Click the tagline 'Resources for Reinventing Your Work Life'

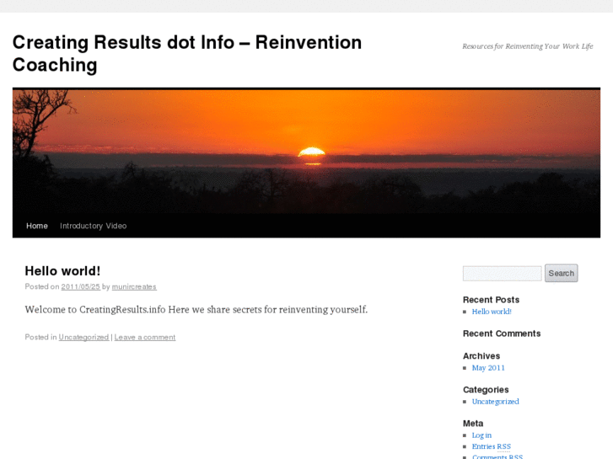coord(527,46)
